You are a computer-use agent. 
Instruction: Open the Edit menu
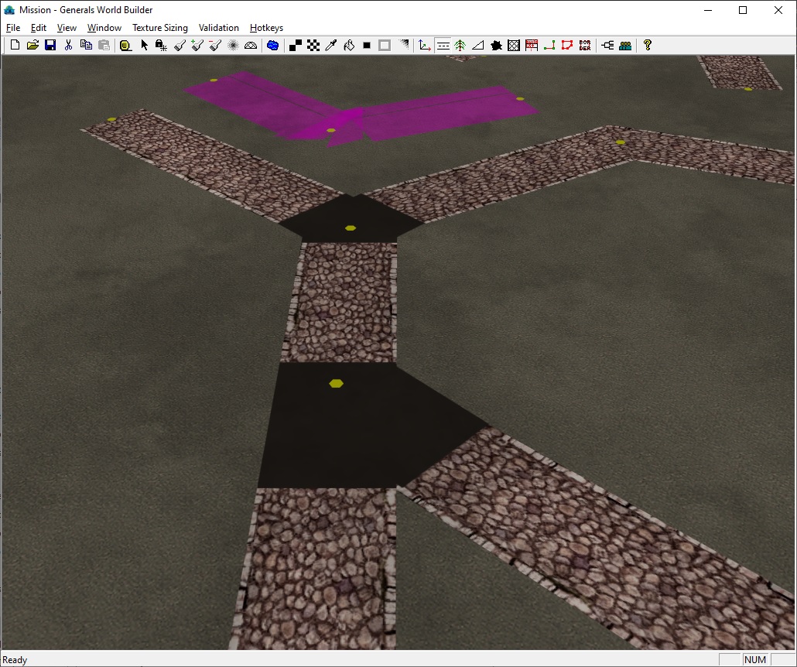(x=39, y=28)
